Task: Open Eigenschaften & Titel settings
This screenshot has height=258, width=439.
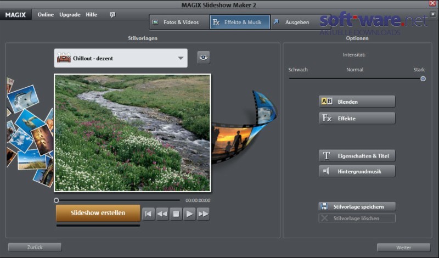Action: click(357, 156)
